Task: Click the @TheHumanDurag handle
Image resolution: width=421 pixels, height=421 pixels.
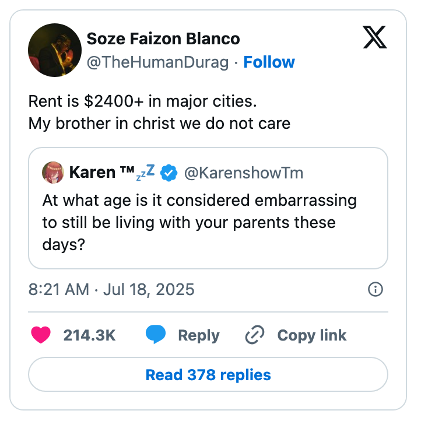Action: tap(157, 62)
